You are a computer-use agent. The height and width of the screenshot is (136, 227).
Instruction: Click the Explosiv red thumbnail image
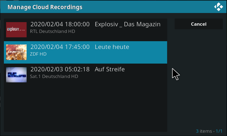click(16, 30)
